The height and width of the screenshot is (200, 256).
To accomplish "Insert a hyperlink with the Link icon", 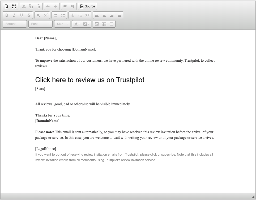I will [65, 6].
